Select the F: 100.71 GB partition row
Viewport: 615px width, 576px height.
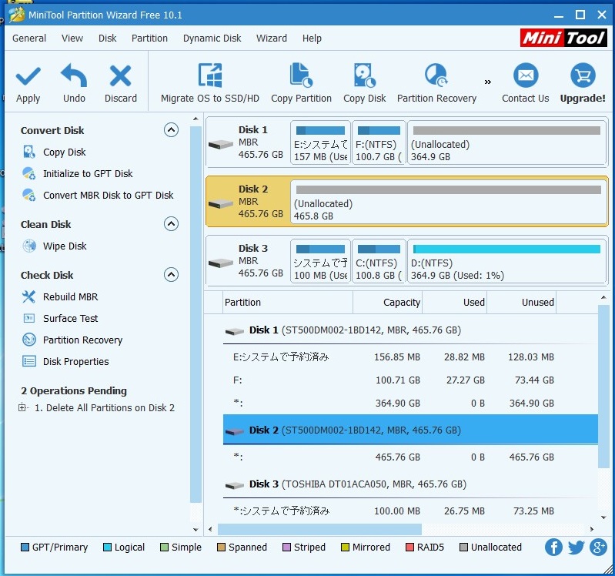pos(410,380)
